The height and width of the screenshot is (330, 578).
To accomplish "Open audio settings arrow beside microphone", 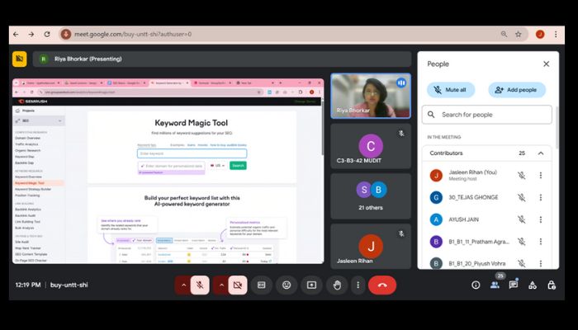I will coord(182,285).
